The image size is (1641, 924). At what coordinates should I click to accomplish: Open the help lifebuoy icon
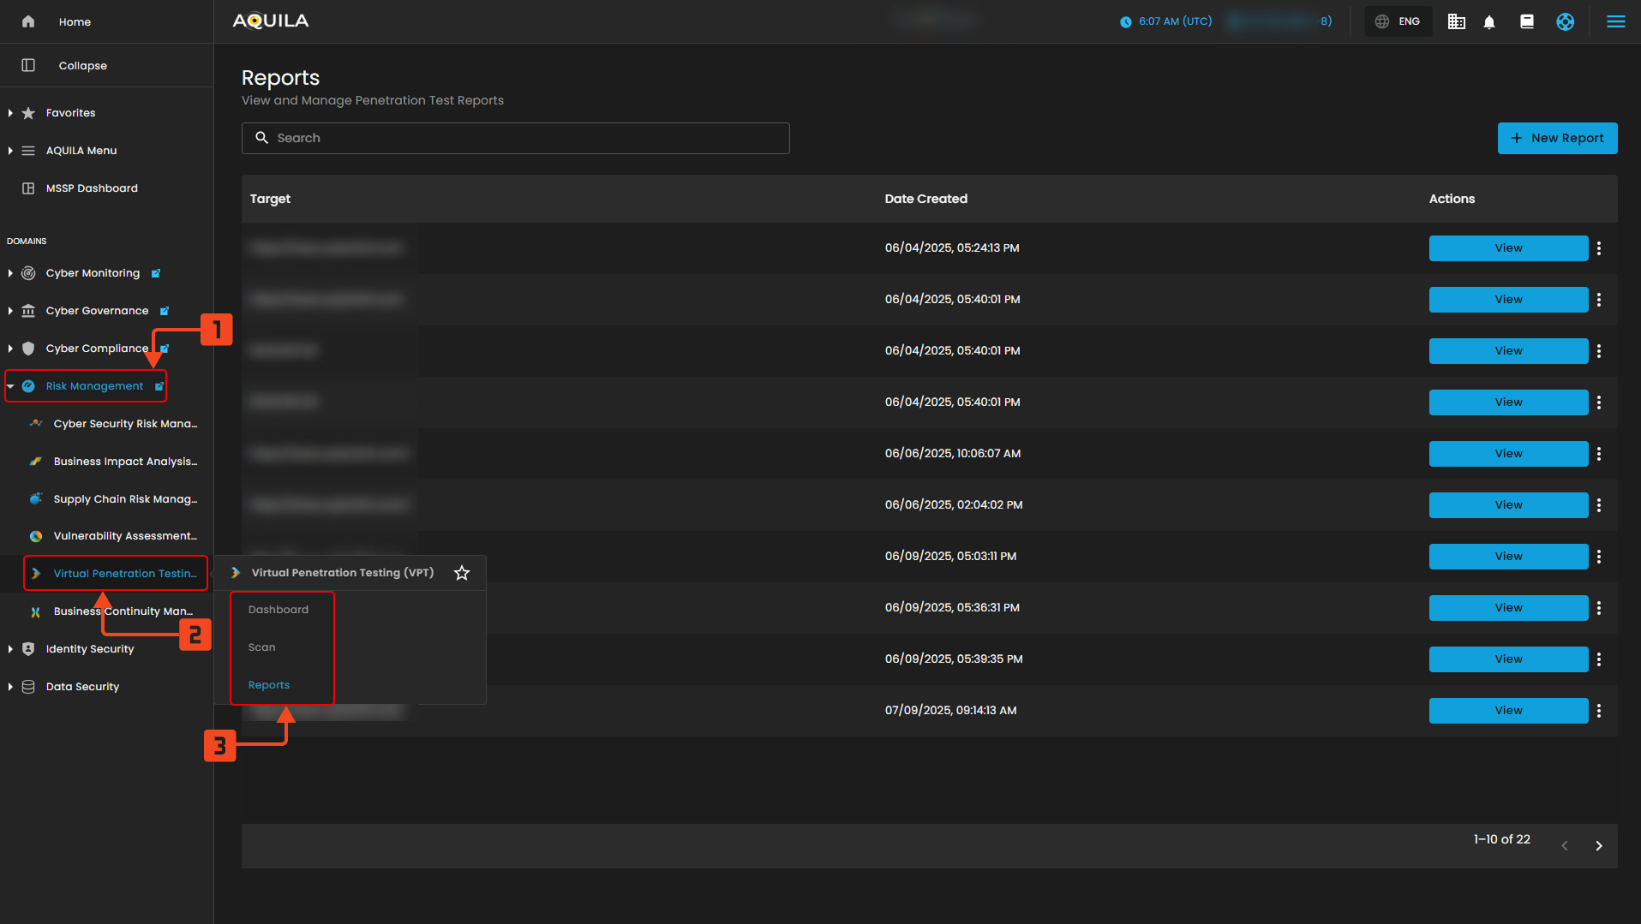[x=1565, y=22]
